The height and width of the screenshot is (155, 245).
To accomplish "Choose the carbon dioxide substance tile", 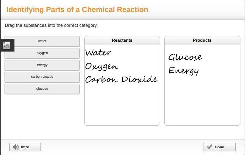I will (42, 77).
